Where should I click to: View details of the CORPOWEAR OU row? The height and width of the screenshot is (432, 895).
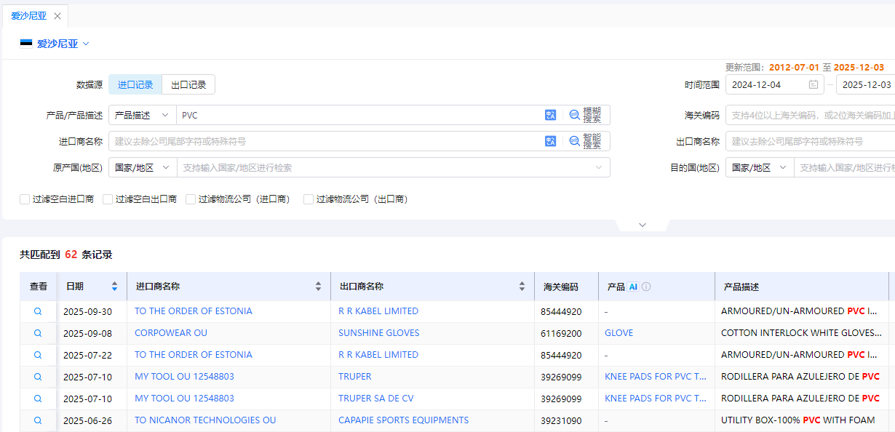click(x=38, y=333)
